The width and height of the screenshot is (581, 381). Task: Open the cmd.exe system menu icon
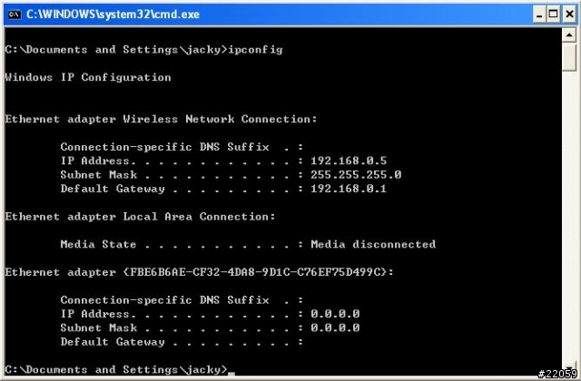click(x=15, y=15)
